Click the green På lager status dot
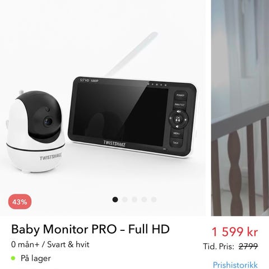 tap(13, 258)
